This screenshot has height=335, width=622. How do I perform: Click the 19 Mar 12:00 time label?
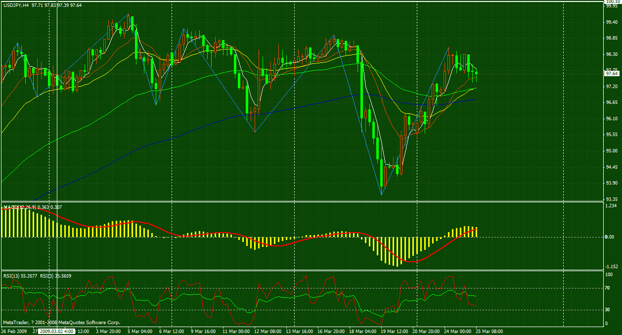click(x=395, y=331)
